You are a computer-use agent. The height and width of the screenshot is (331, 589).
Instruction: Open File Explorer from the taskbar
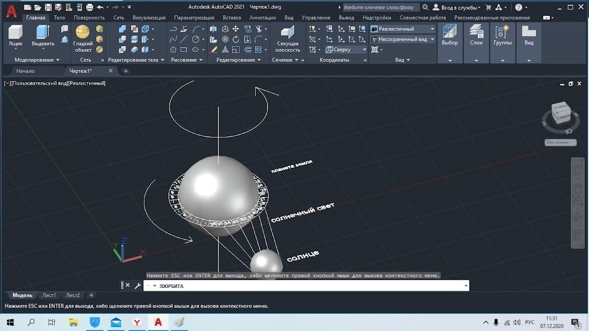tap(73, 322)
